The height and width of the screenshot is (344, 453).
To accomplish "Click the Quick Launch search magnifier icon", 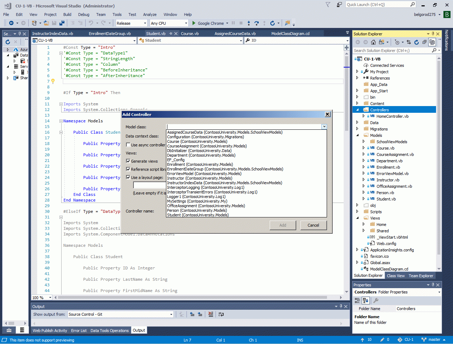I will coord(413,5).
